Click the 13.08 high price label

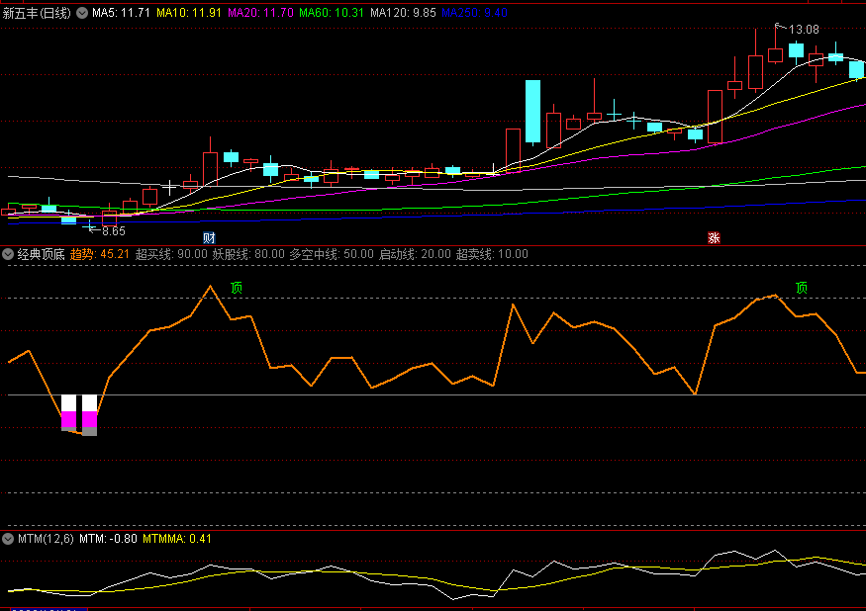coord(804,30)
